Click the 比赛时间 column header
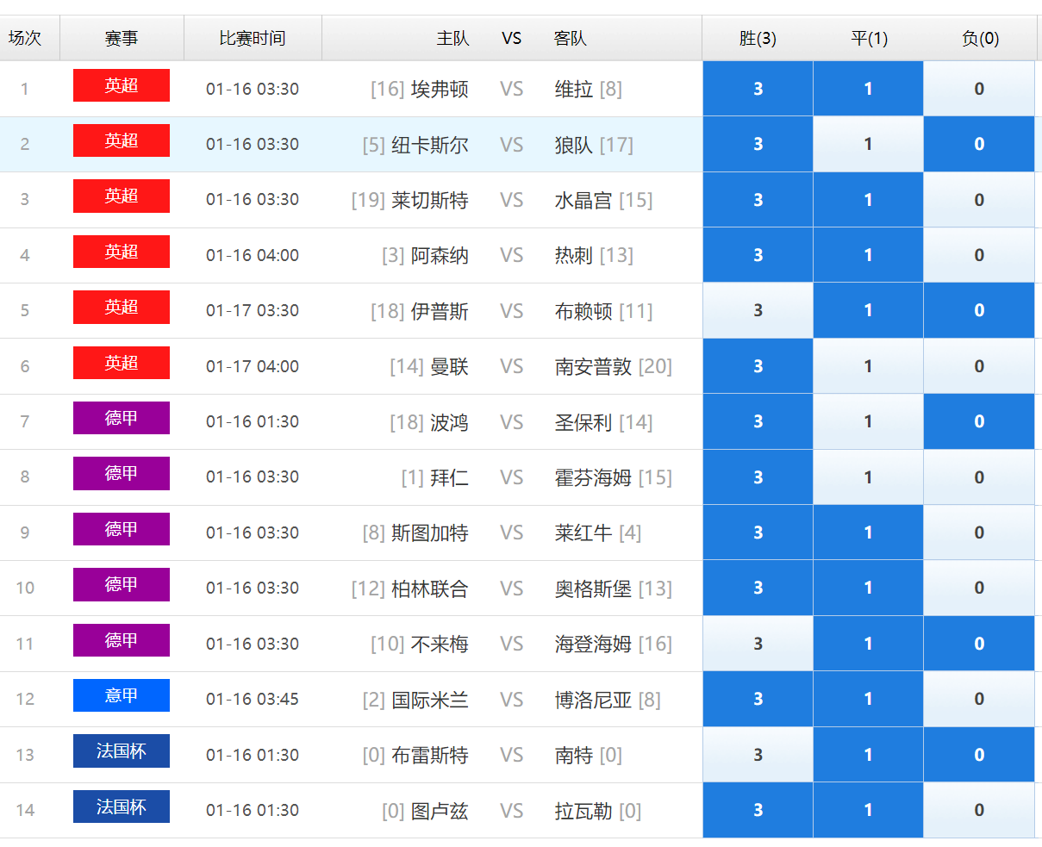 tap(253, 38)
